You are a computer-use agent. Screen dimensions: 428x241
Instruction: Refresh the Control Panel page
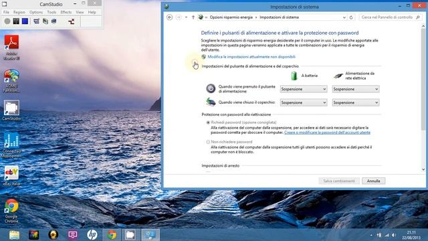click(351, 17)
